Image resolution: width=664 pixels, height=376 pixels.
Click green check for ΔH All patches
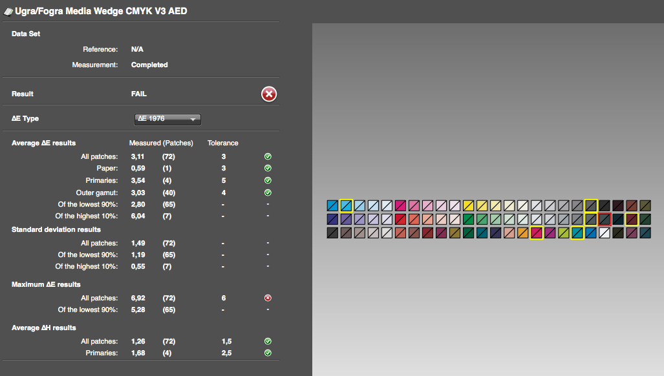(268, 341)
